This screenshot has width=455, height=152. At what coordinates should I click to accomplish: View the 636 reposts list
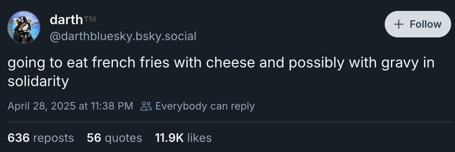(41, 138)
